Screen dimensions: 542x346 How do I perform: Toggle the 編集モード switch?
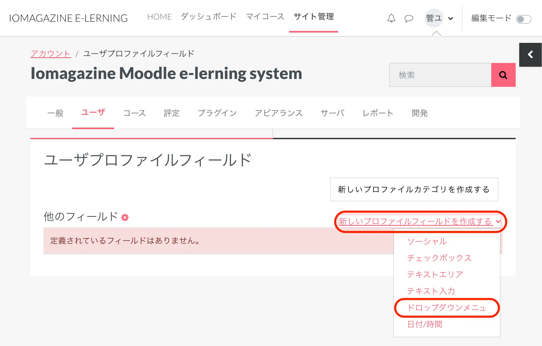[x=523, y=19]
